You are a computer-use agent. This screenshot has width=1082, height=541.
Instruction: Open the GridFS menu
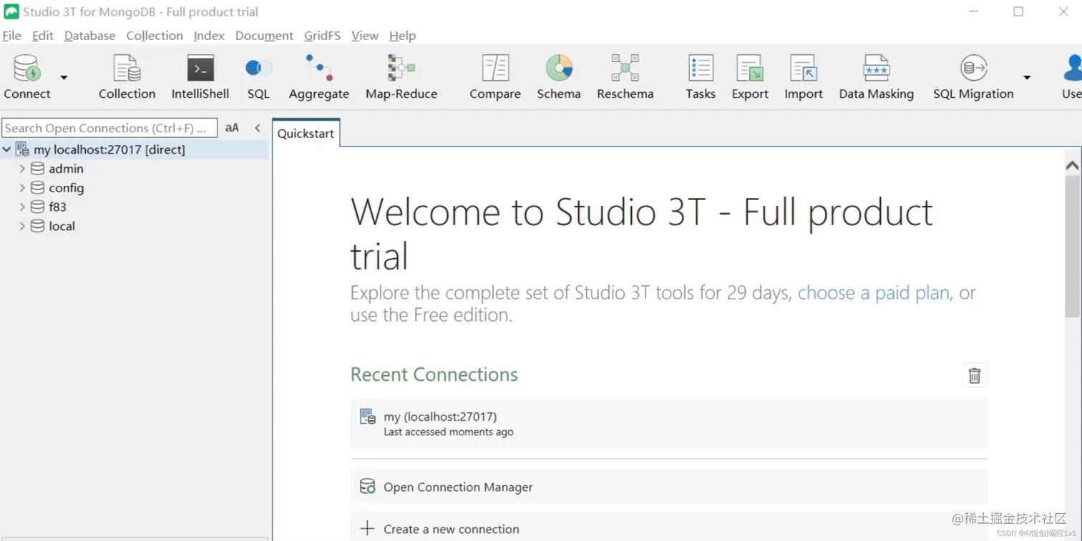(322, 35)
